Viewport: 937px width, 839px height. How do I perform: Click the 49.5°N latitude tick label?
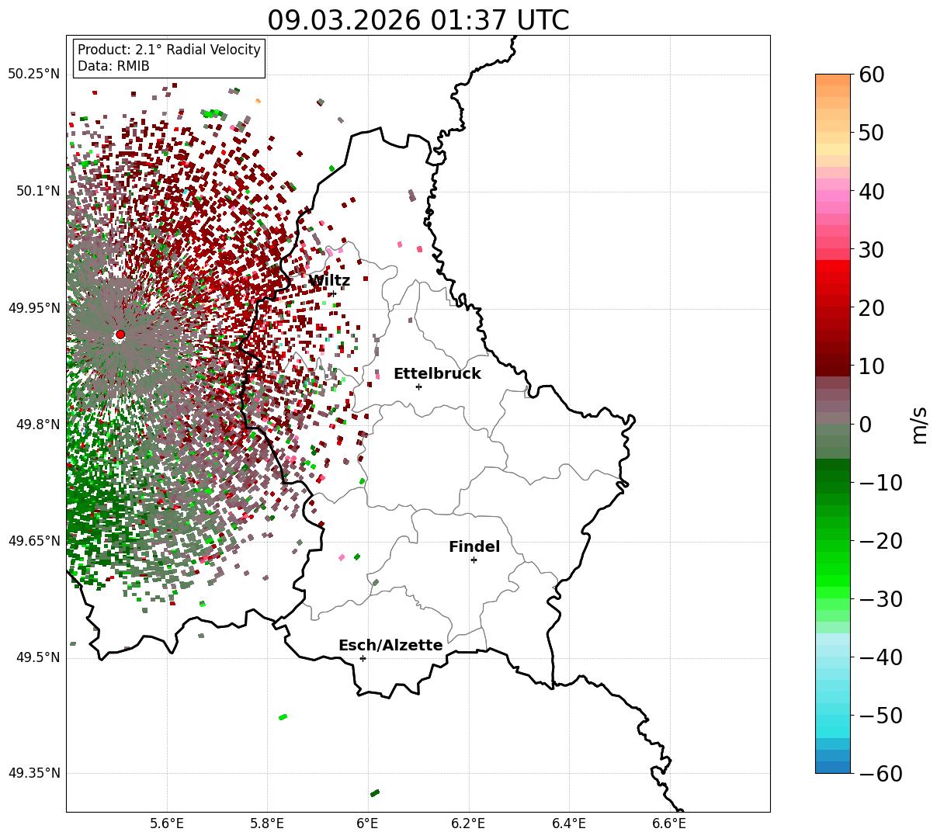tap(37, 657)
